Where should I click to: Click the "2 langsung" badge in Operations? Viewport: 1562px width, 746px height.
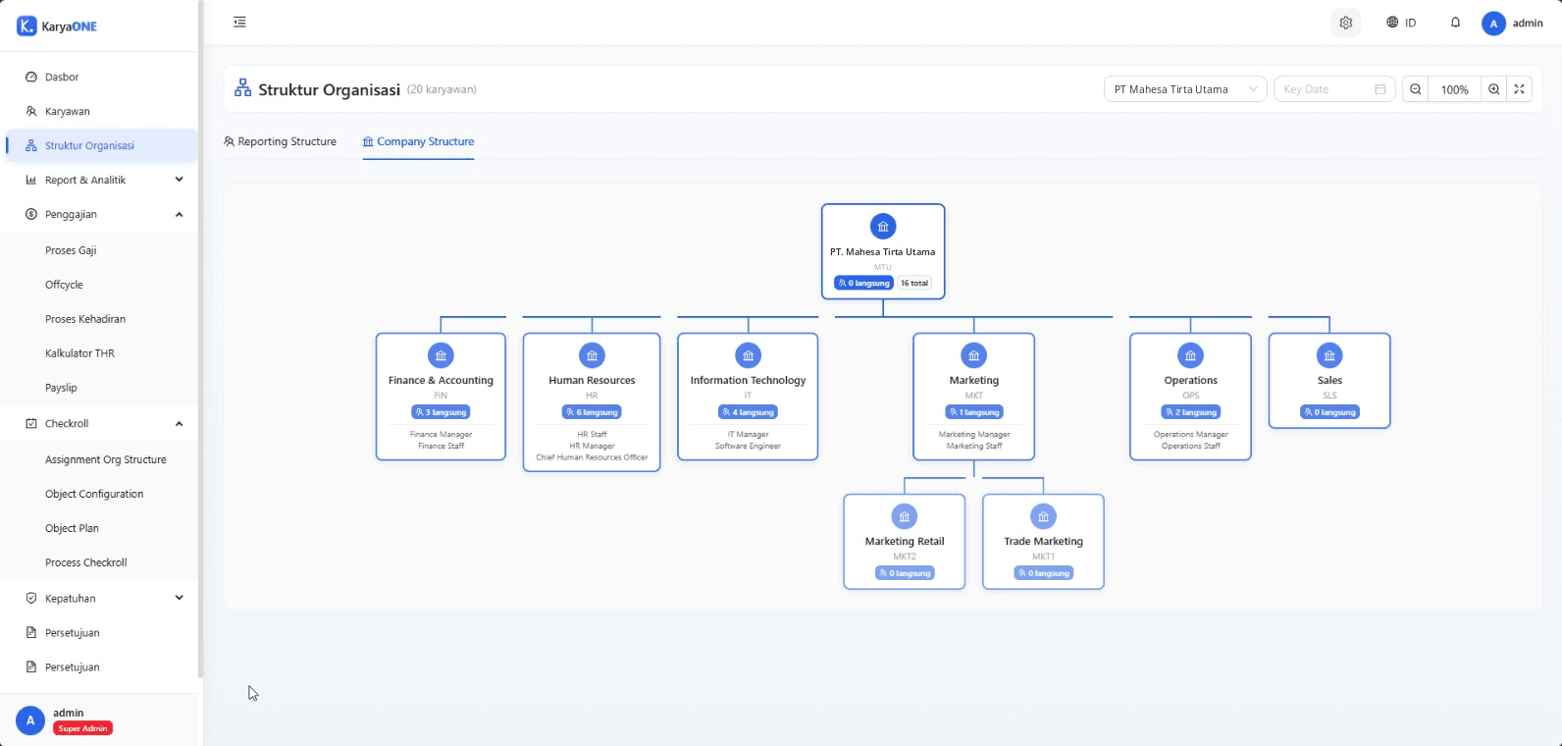point(1191,412)
